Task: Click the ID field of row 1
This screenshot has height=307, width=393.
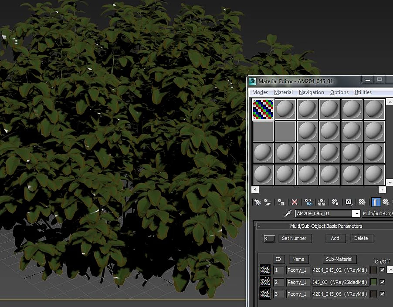Action: [x=279, y=270]
